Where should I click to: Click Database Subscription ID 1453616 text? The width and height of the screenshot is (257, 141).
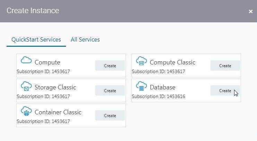pyautogui.click(x=159, y=96)
